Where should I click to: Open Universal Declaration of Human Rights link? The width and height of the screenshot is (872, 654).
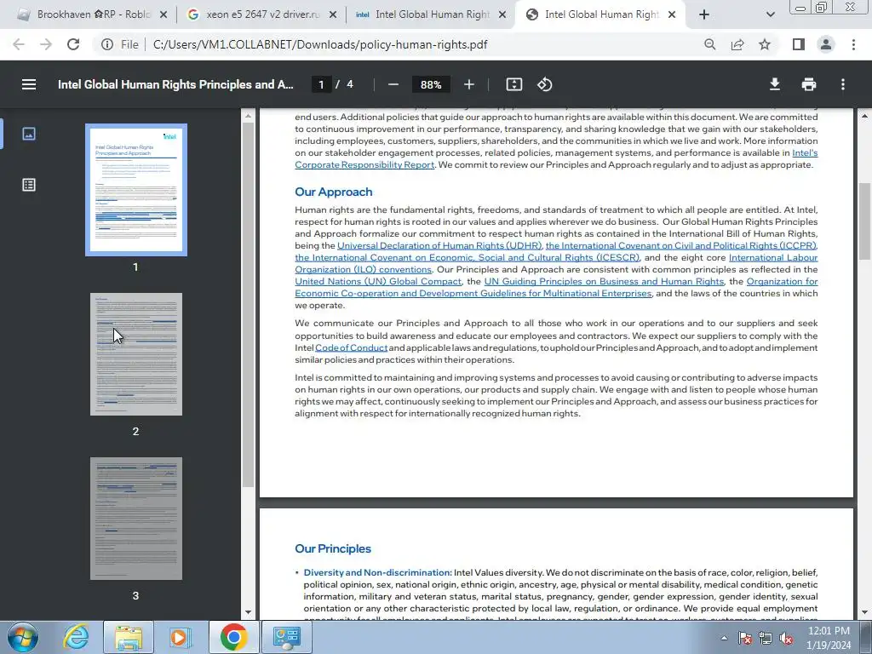439,245
